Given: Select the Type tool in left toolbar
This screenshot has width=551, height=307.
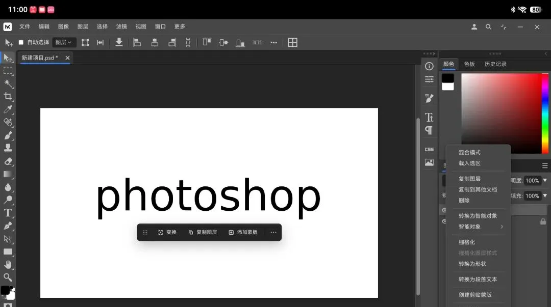Looking at the screenshot, I should 8,213.
